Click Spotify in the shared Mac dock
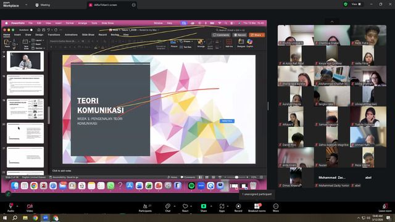395x222 pixels. tap(191, 186)
